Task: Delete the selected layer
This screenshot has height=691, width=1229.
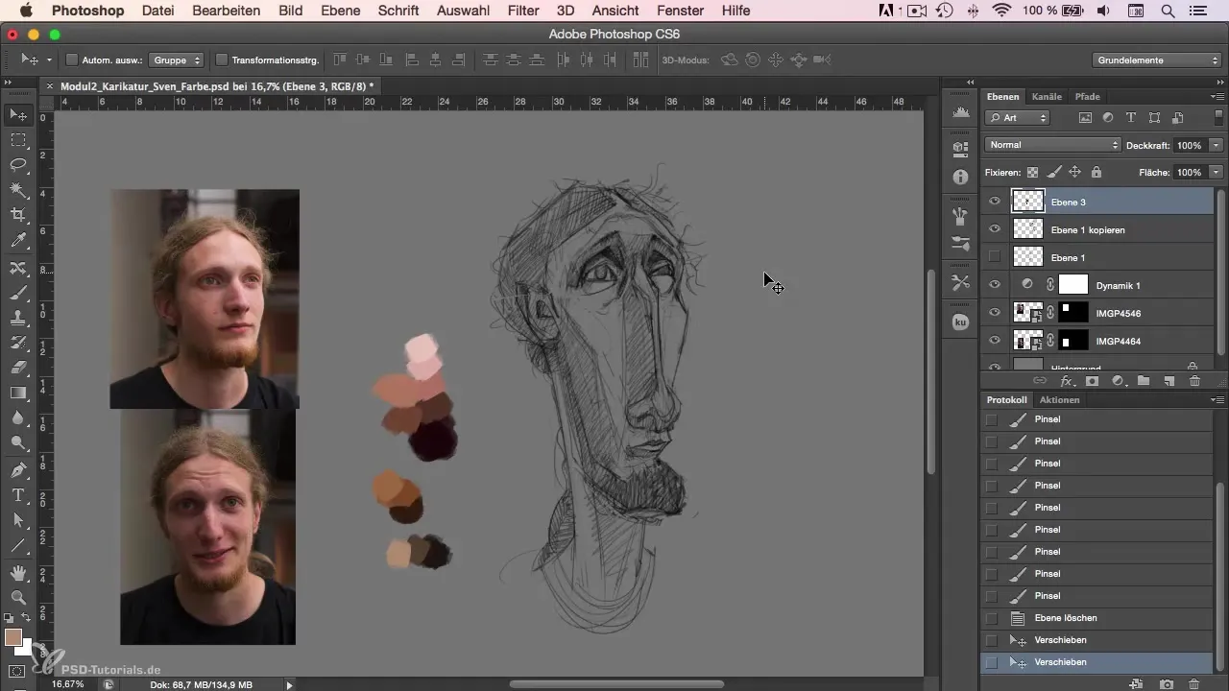Action: (x=1194, y=381)
